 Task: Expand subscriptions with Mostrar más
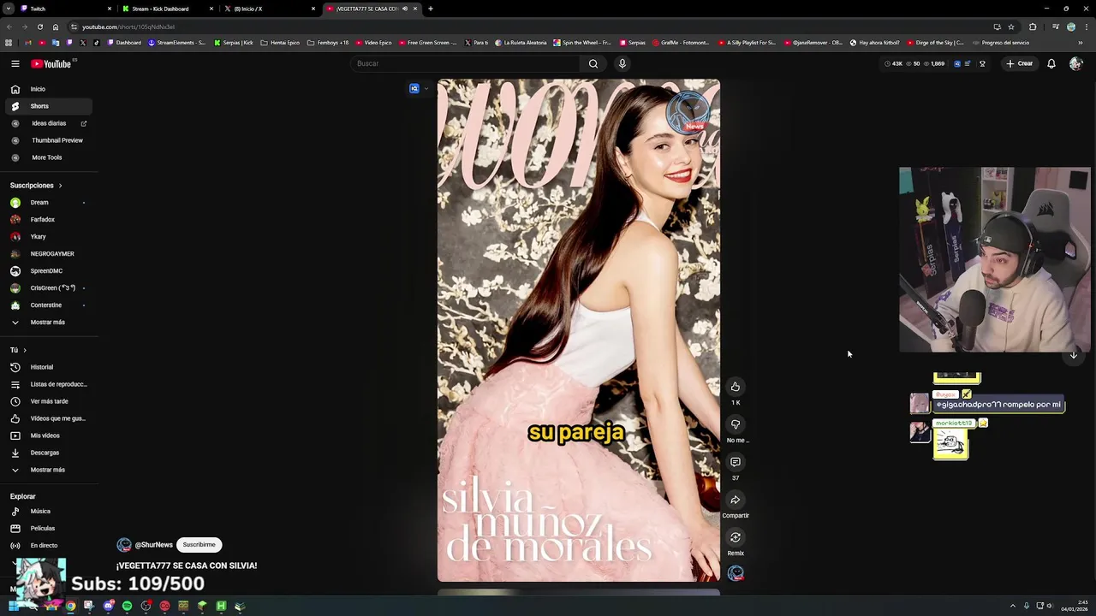(50, 323)
